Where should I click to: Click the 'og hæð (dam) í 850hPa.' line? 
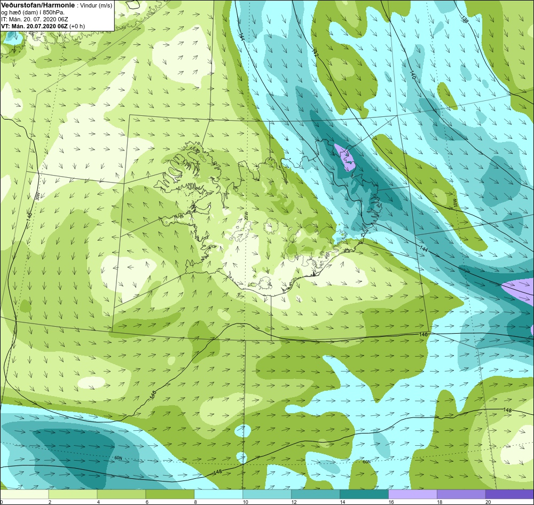click(x=33, y=13)
